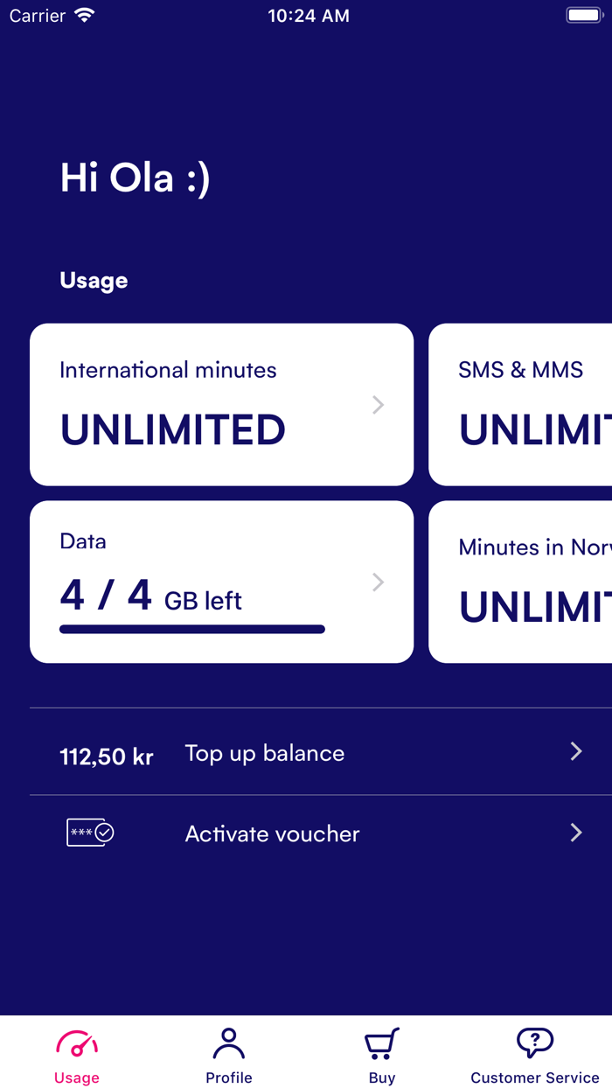Screen dimensions: 612x1088
Task: Click the data usage progress bar
Action: click(191, 629)
